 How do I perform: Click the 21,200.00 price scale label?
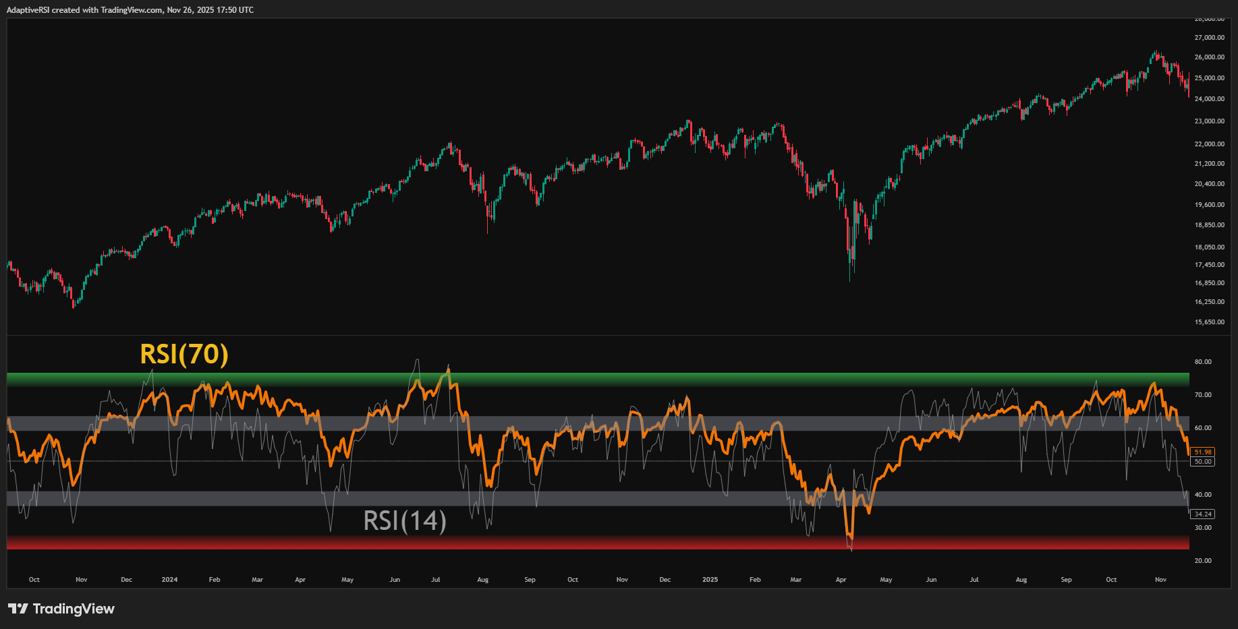click(x=1210, y=164)
